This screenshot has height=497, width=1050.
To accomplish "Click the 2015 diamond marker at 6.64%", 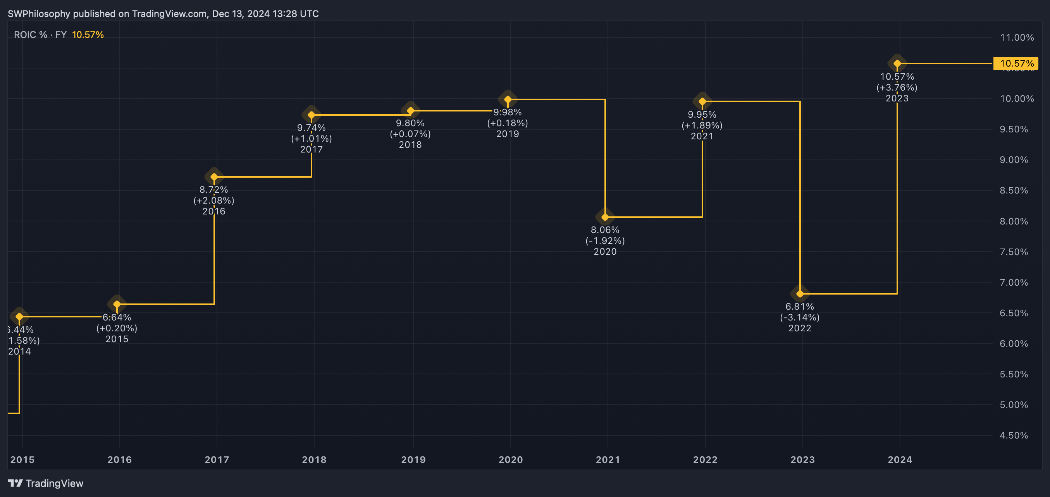I will click(117, 303).
